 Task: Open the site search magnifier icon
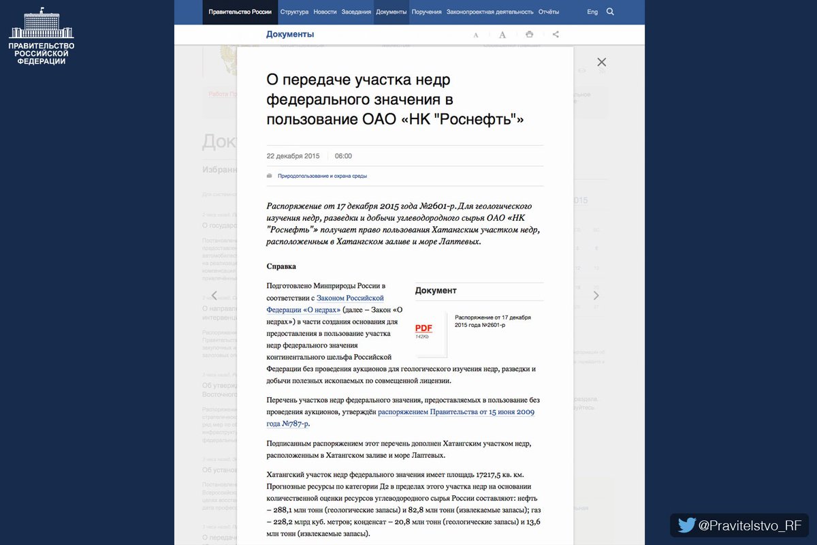point(610,12)
